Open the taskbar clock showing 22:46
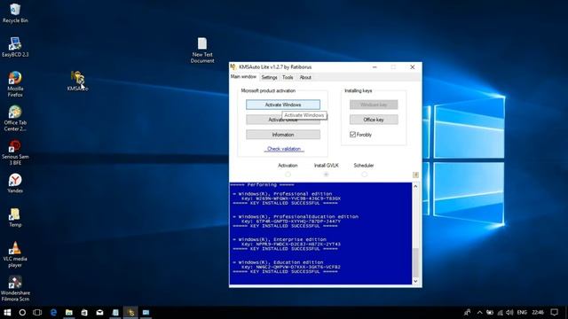 pyautogui.click(x=538, y=312)
